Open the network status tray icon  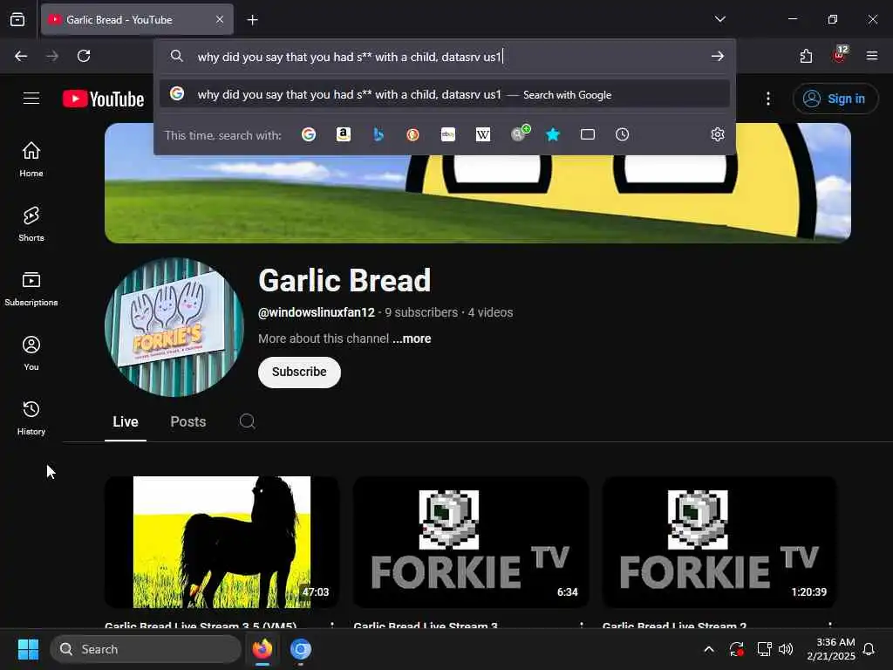point(764,649)
